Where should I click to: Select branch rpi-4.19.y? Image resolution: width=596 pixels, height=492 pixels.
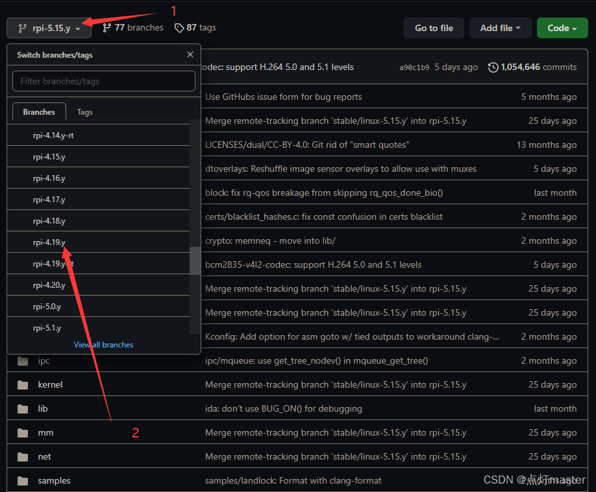[98, 242]
